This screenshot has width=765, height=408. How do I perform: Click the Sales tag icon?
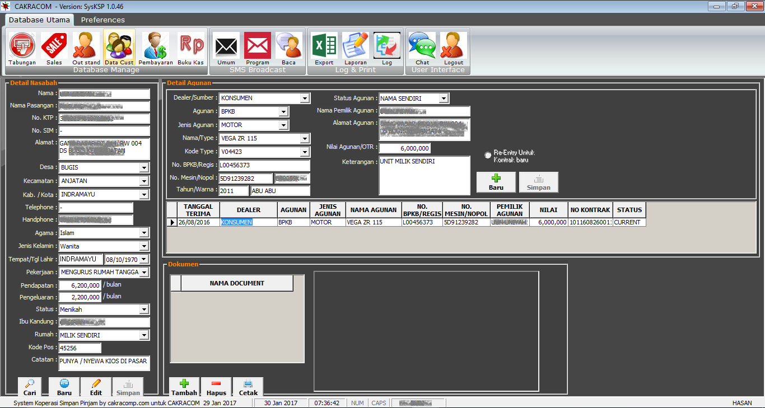tap(54, 47)
